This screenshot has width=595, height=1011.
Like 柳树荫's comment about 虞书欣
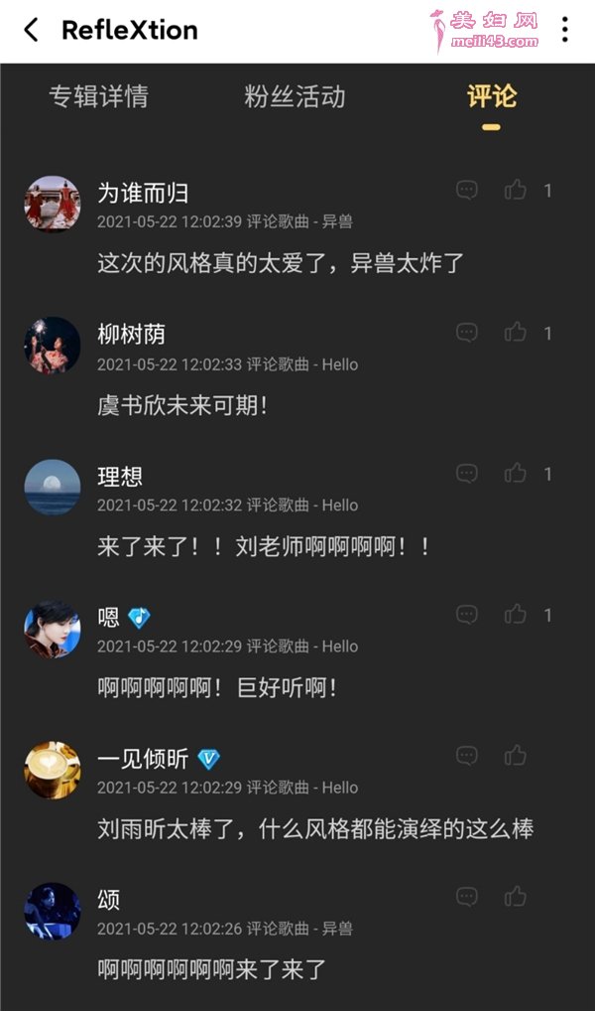[x=515, y=332]
